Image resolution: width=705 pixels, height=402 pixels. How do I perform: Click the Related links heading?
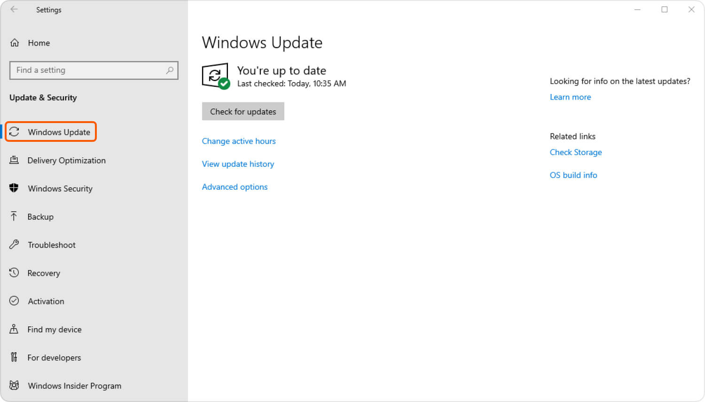coord(572,136)
